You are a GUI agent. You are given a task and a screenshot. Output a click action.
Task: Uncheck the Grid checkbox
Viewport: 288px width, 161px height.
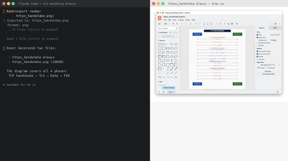coord(257,35)
